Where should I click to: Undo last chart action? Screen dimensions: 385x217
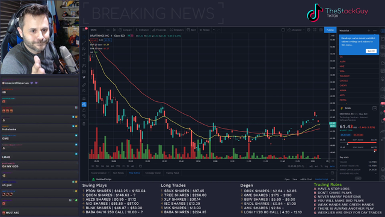pos(214,30)
